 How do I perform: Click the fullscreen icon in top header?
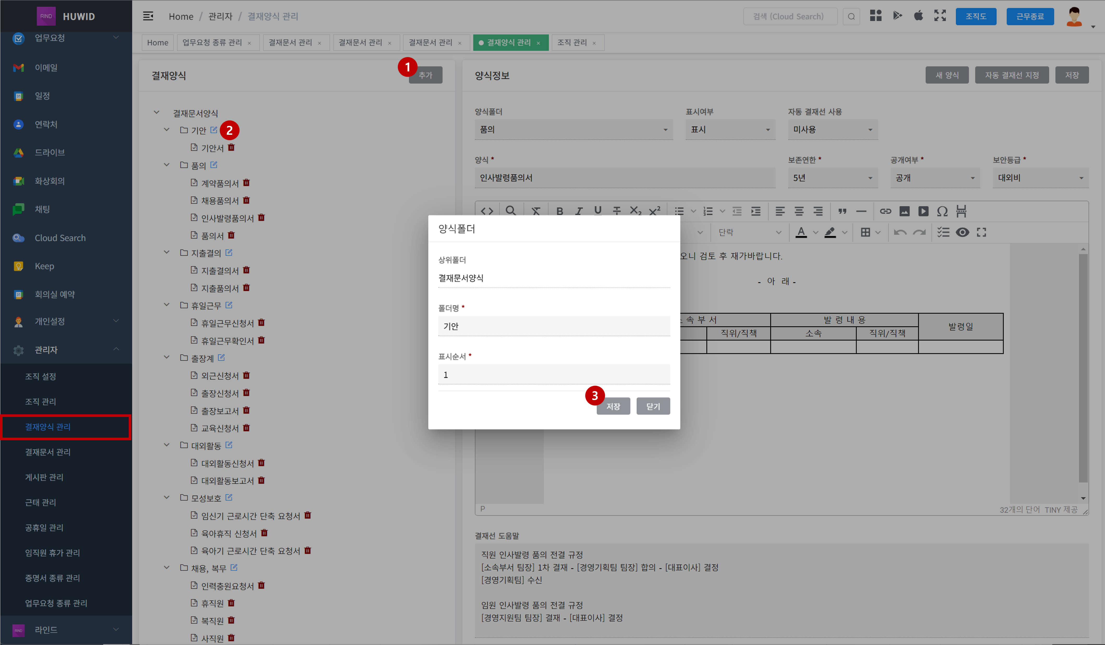point(940,16)
